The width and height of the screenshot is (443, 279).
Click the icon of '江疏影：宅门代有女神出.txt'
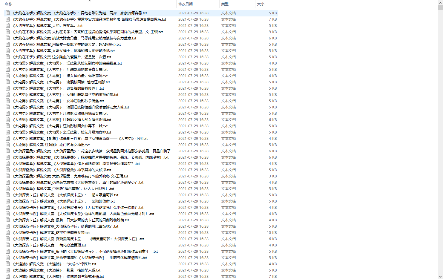(x=8, y=145)
